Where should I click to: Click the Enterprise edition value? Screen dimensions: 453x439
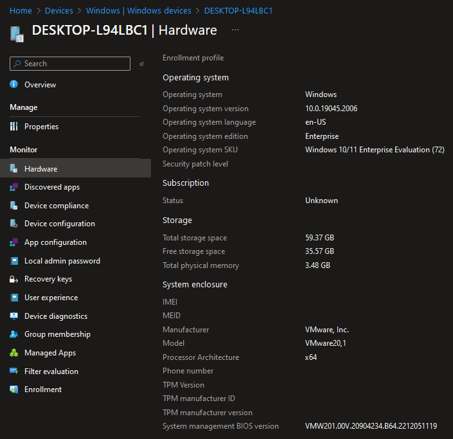point(322,136)
